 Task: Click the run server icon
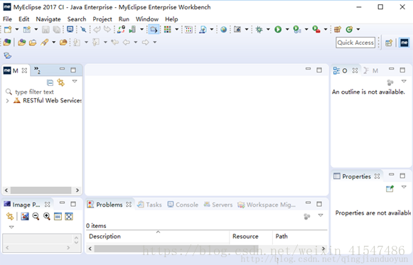(x=132, y=29)
